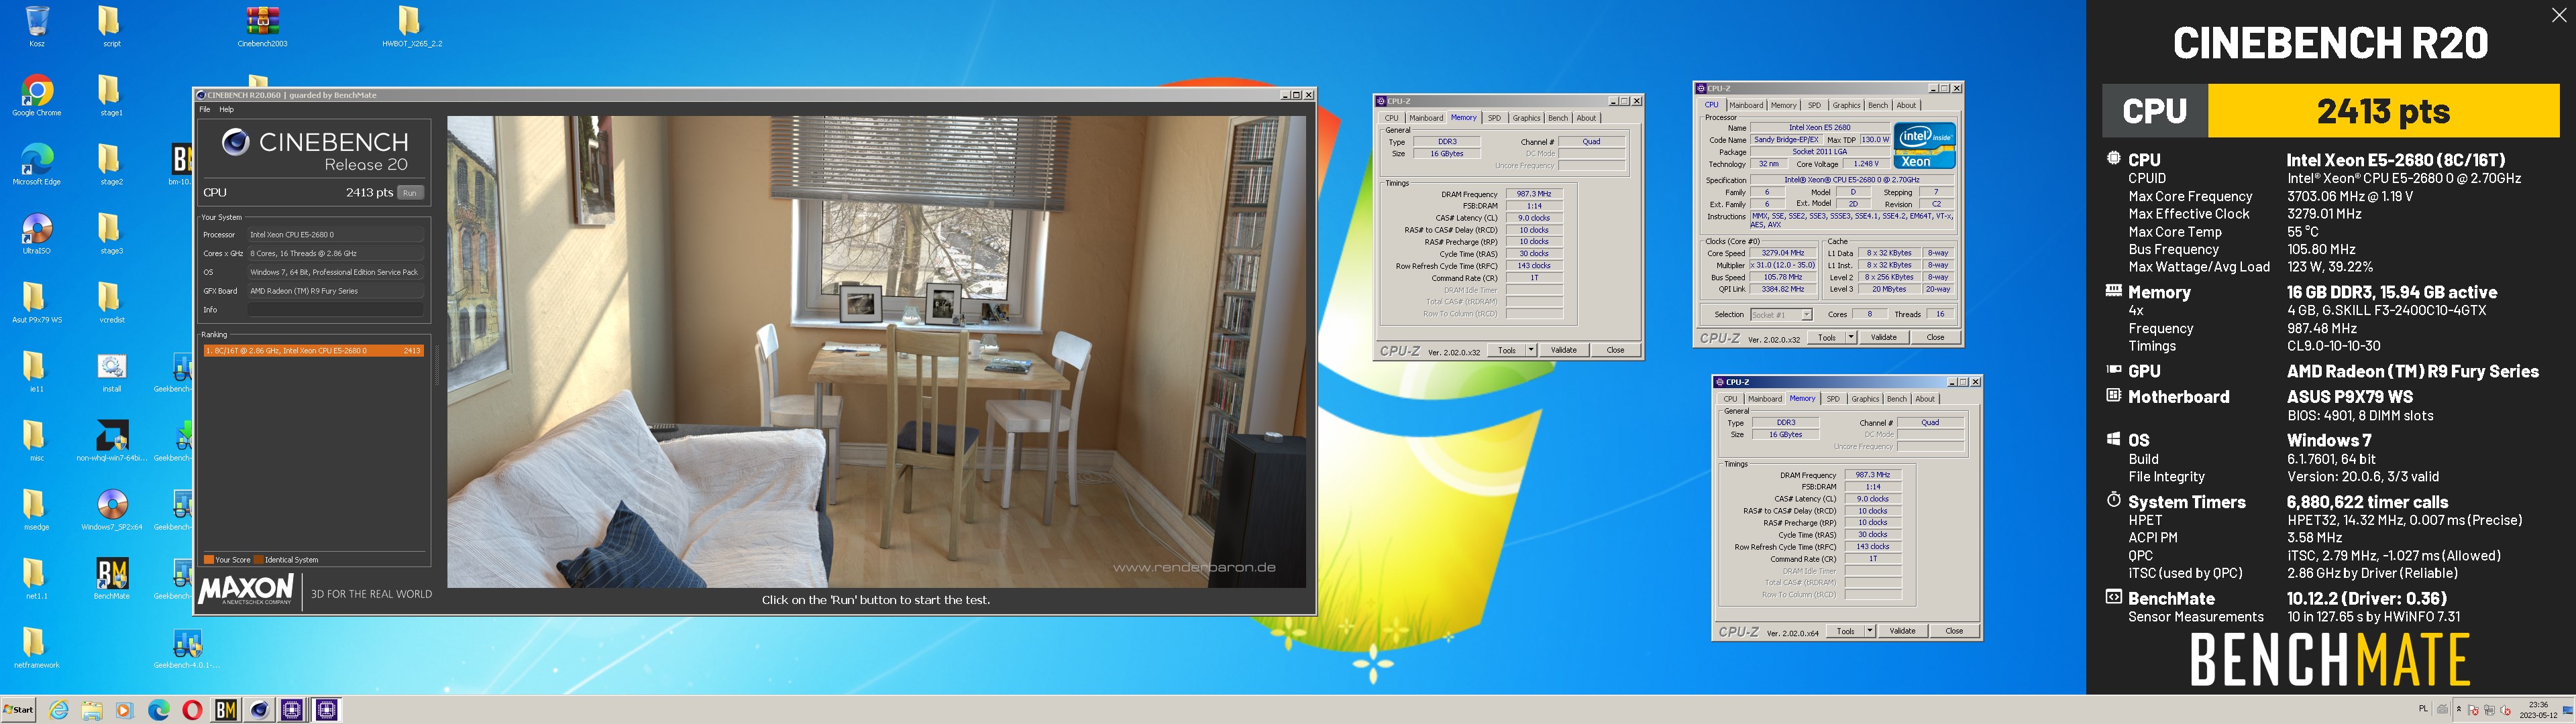This screenshot has width=2576, height=724.
Task: Click Validate in CPU-Z x64 window
Action: pyautogui.click(x=1902, y=631)
